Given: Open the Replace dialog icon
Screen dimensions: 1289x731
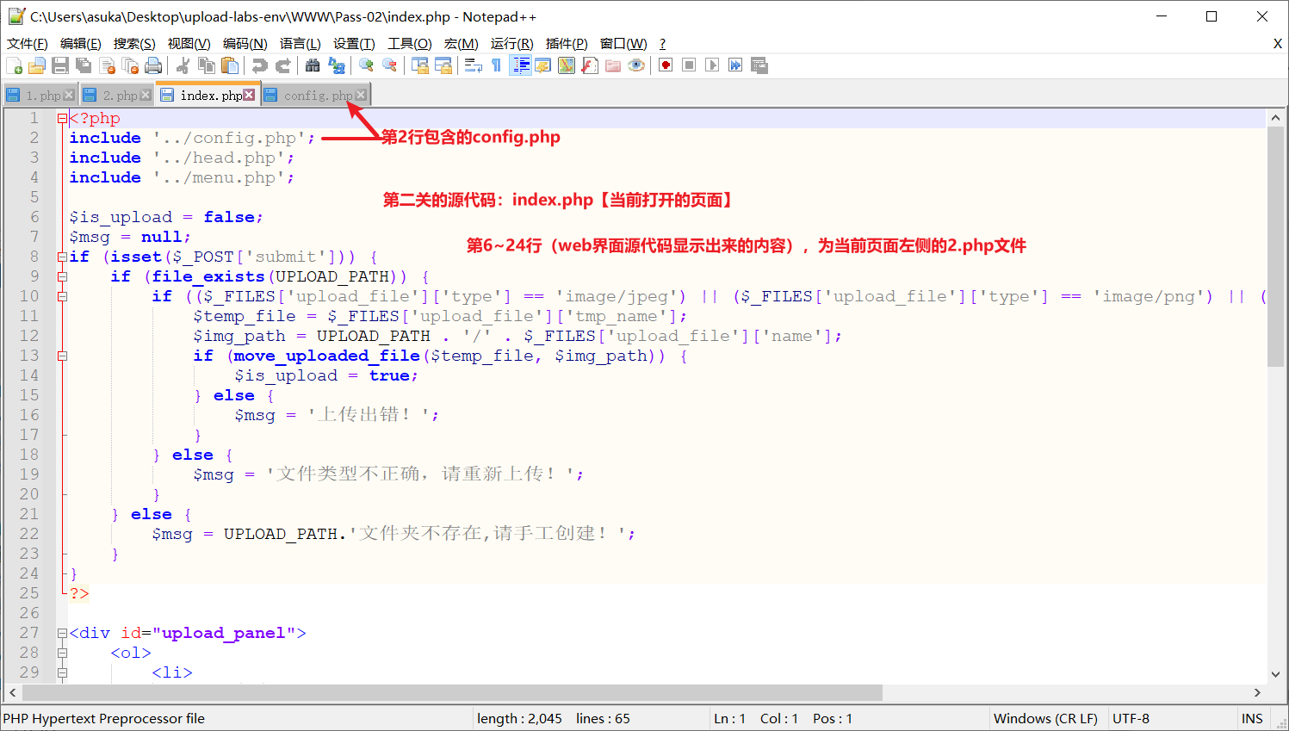Looking at the screenshot, I should pyautogui.click(x=337, y=65).
